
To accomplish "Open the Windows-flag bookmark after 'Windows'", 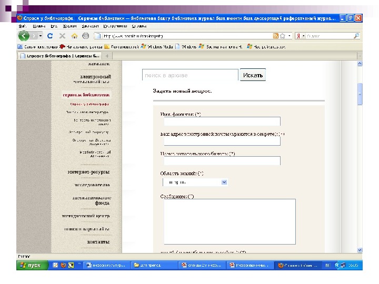I will (x=221, y=47).
